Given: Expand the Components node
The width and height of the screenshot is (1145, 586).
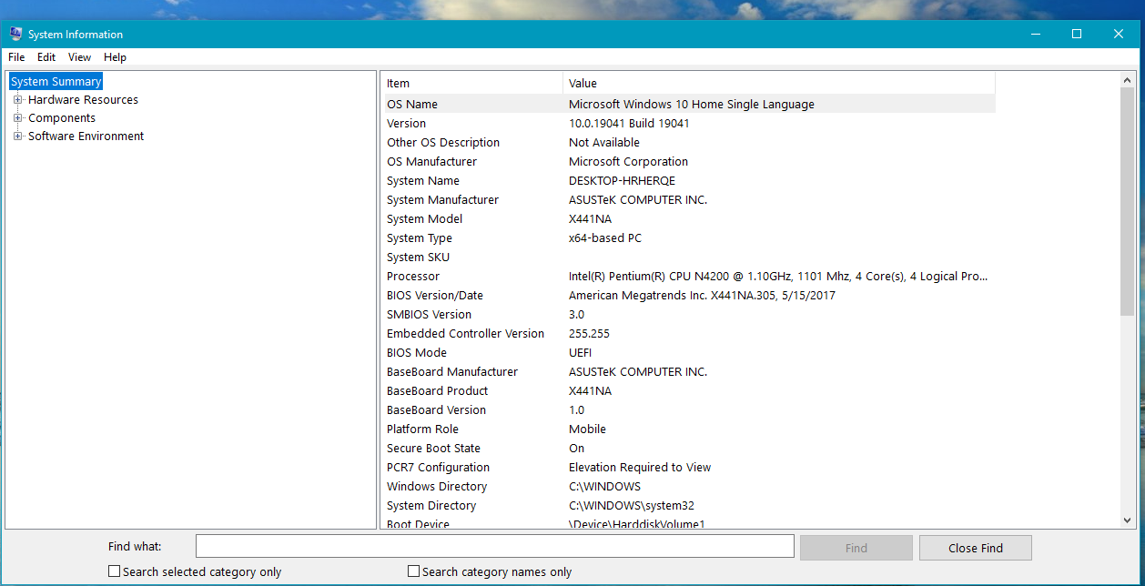Looking at the screenshot, I should click(x=17, y=118).
